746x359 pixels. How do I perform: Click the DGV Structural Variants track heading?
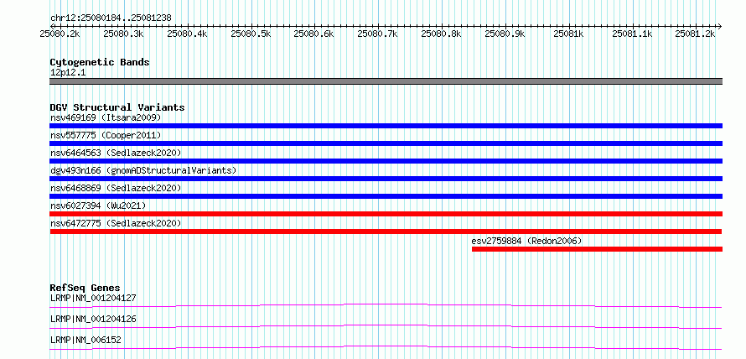117,107
